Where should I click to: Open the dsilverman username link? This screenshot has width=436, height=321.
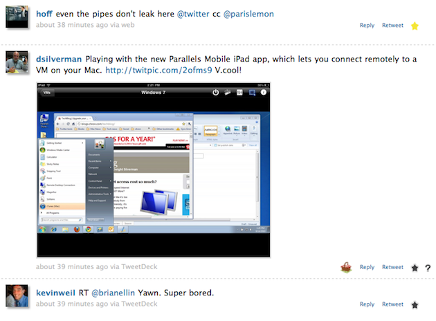click(59, 59)
